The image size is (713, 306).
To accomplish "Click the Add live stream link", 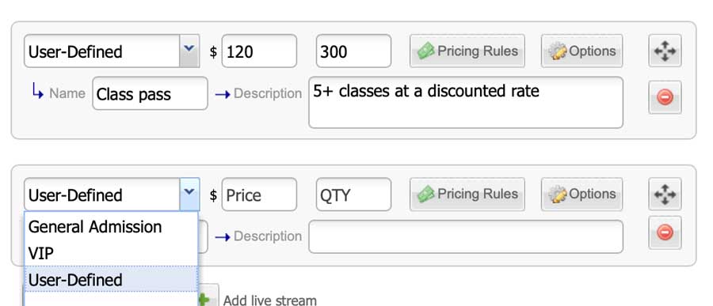I will (x=269, y=300).
